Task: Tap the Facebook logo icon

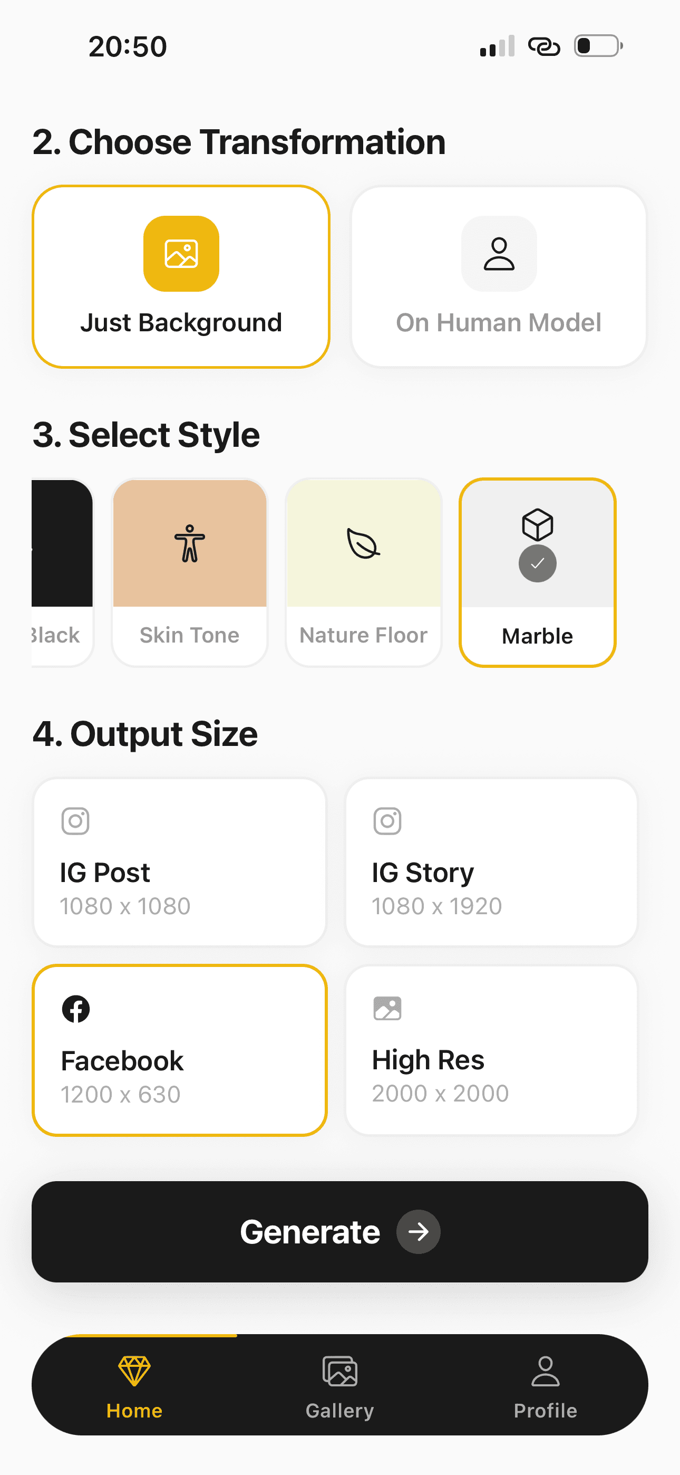Action: pyautogui.click(x=76, y=1008)
